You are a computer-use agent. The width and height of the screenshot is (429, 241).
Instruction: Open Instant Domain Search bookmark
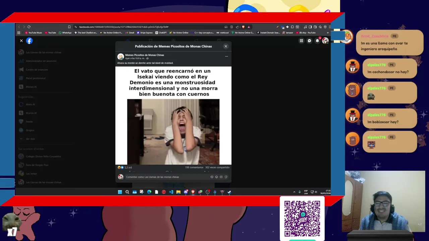click(x=268, y=33)
